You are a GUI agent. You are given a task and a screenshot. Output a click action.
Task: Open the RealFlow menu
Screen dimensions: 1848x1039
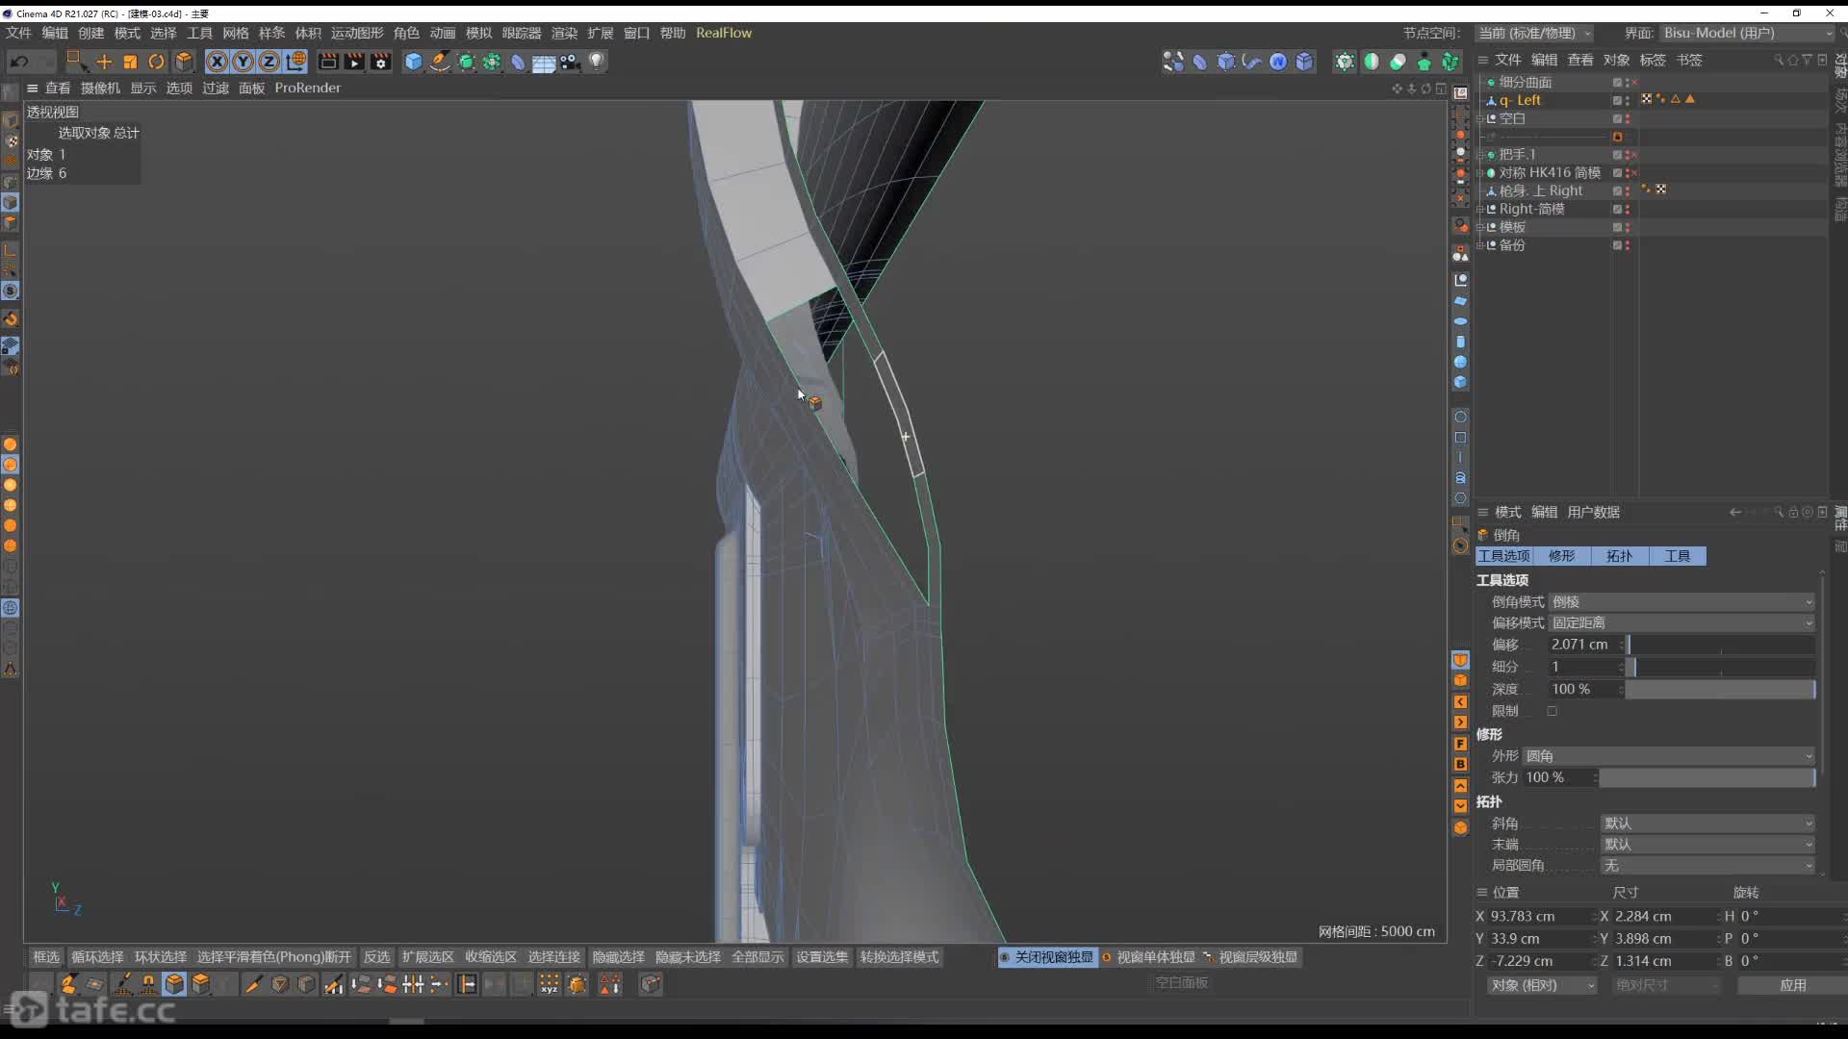[x=724, y=33]
